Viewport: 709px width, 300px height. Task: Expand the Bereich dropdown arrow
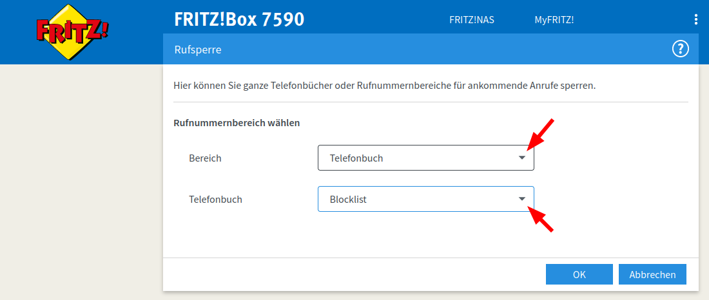pyautogui.click(x=522, y=158)
